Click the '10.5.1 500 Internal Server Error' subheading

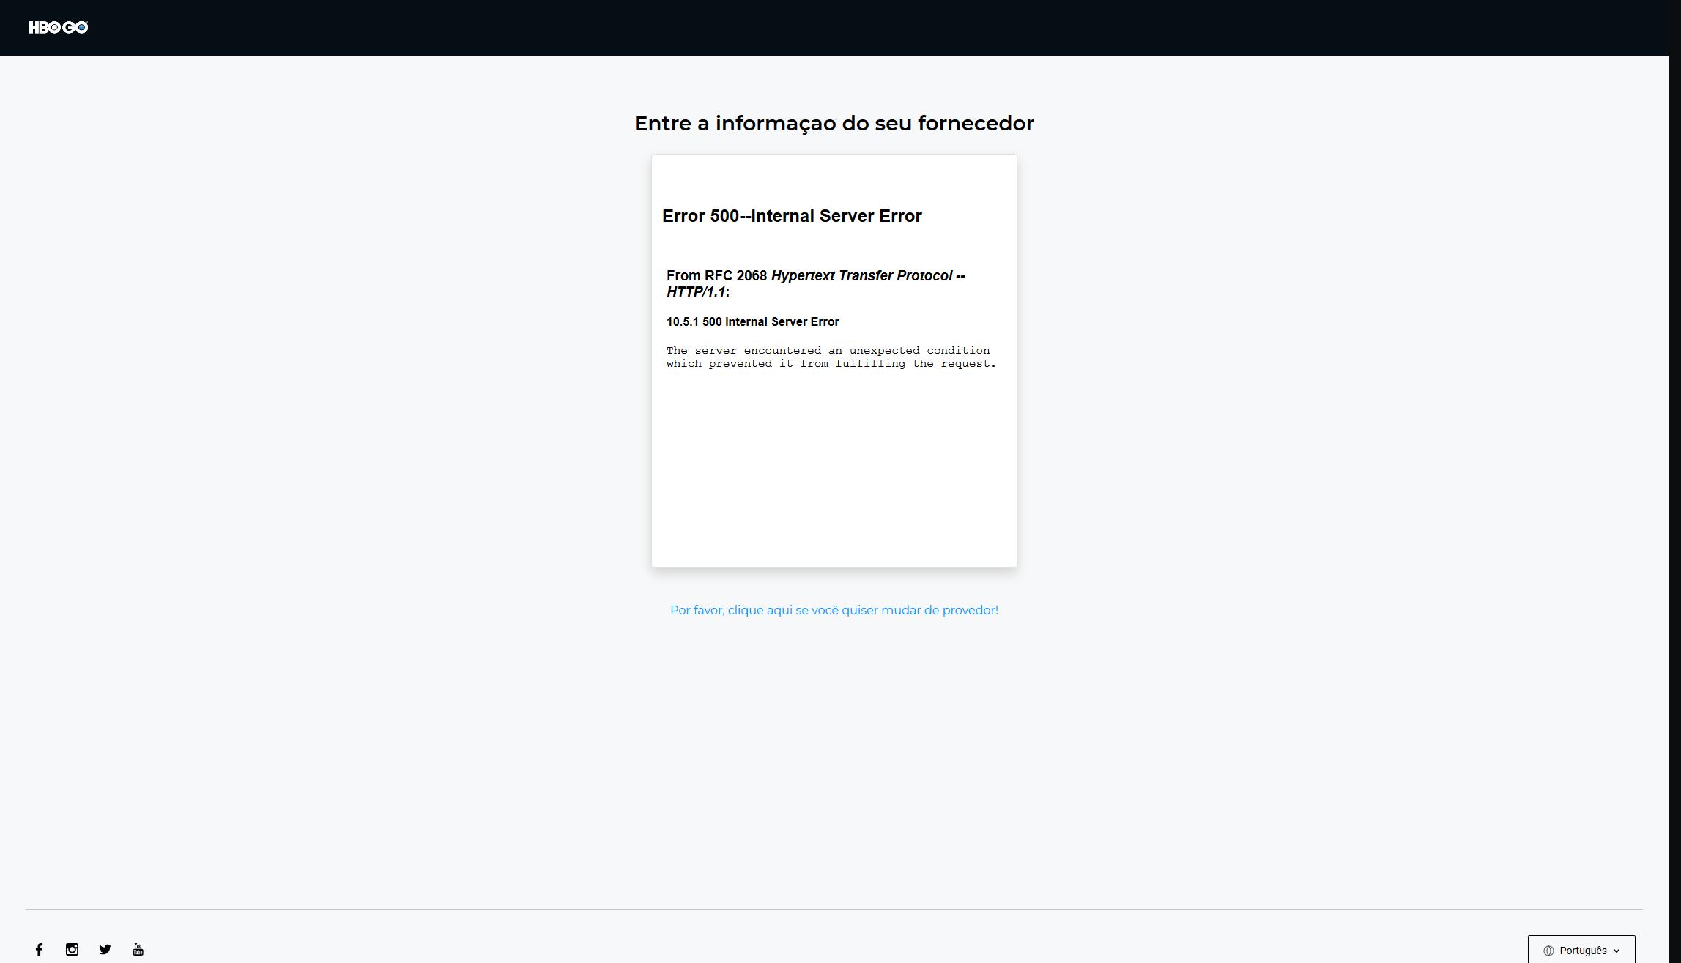(752, 321)
